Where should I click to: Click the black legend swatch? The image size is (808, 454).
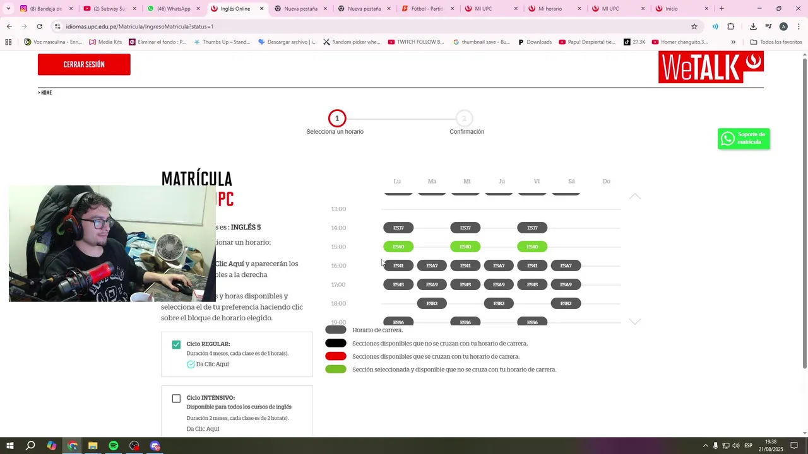tap(336, 343)
